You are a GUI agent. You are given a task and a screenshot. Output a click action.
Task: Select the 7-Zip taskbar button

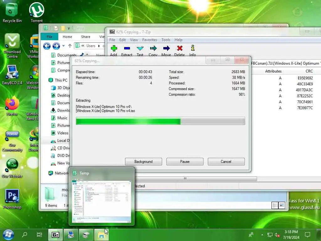pyautogui.click(x=55, y=235)
